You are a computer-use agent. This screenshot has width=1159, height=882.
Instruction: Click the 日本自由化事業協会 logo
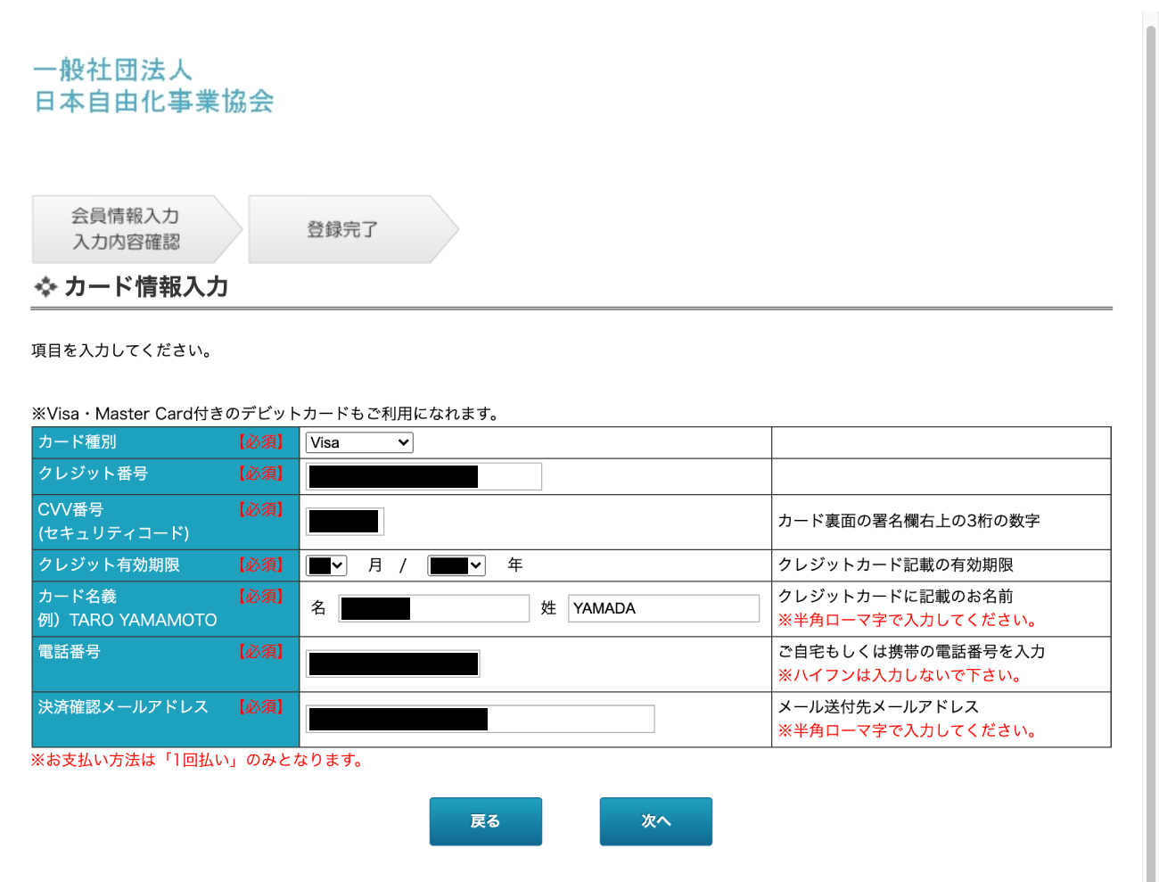(x=153, y=86)
